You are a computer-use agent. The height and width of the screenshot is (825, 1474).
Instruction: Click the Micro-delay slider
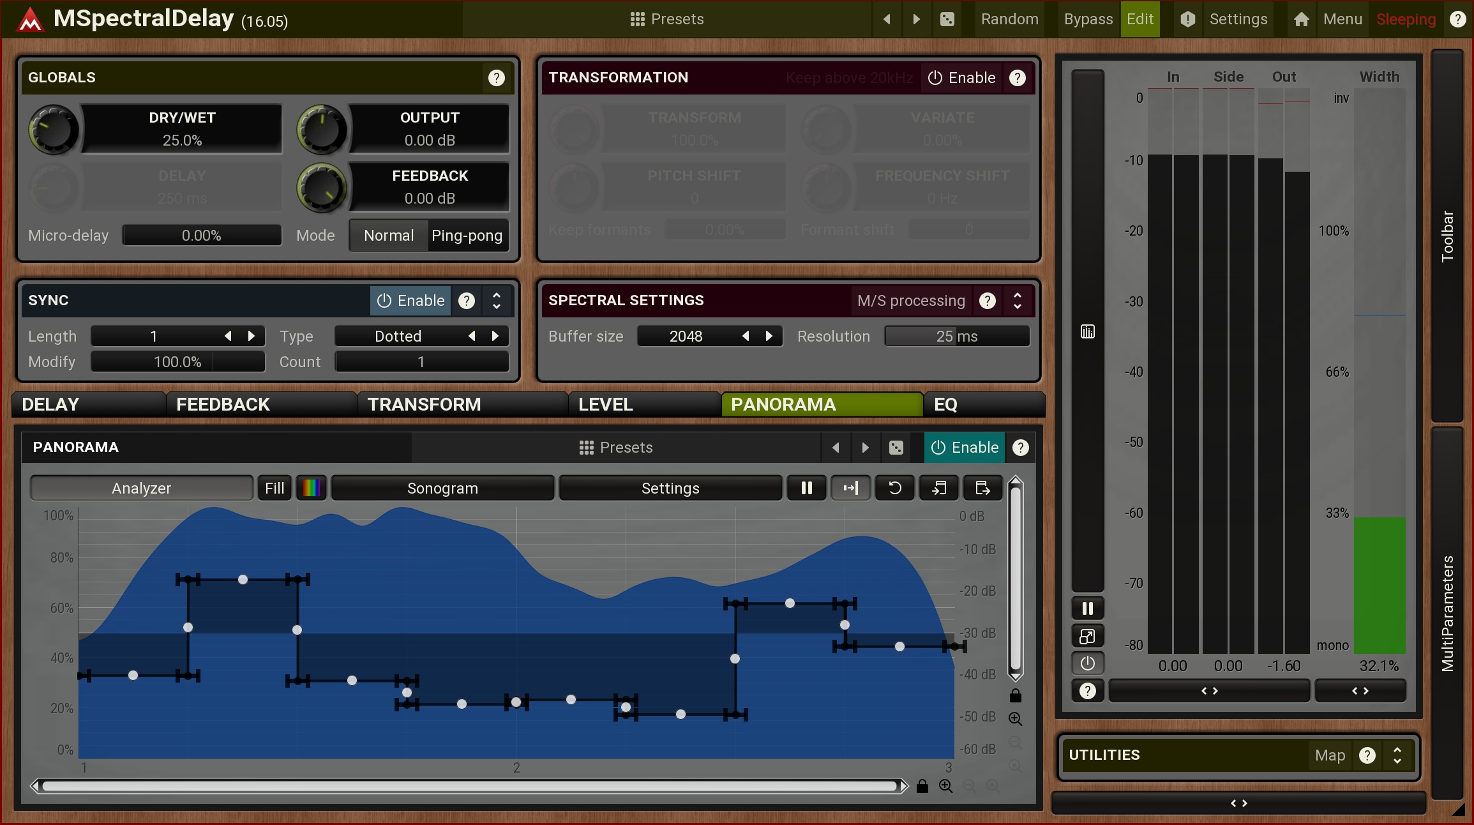click(x=202, y=236)
